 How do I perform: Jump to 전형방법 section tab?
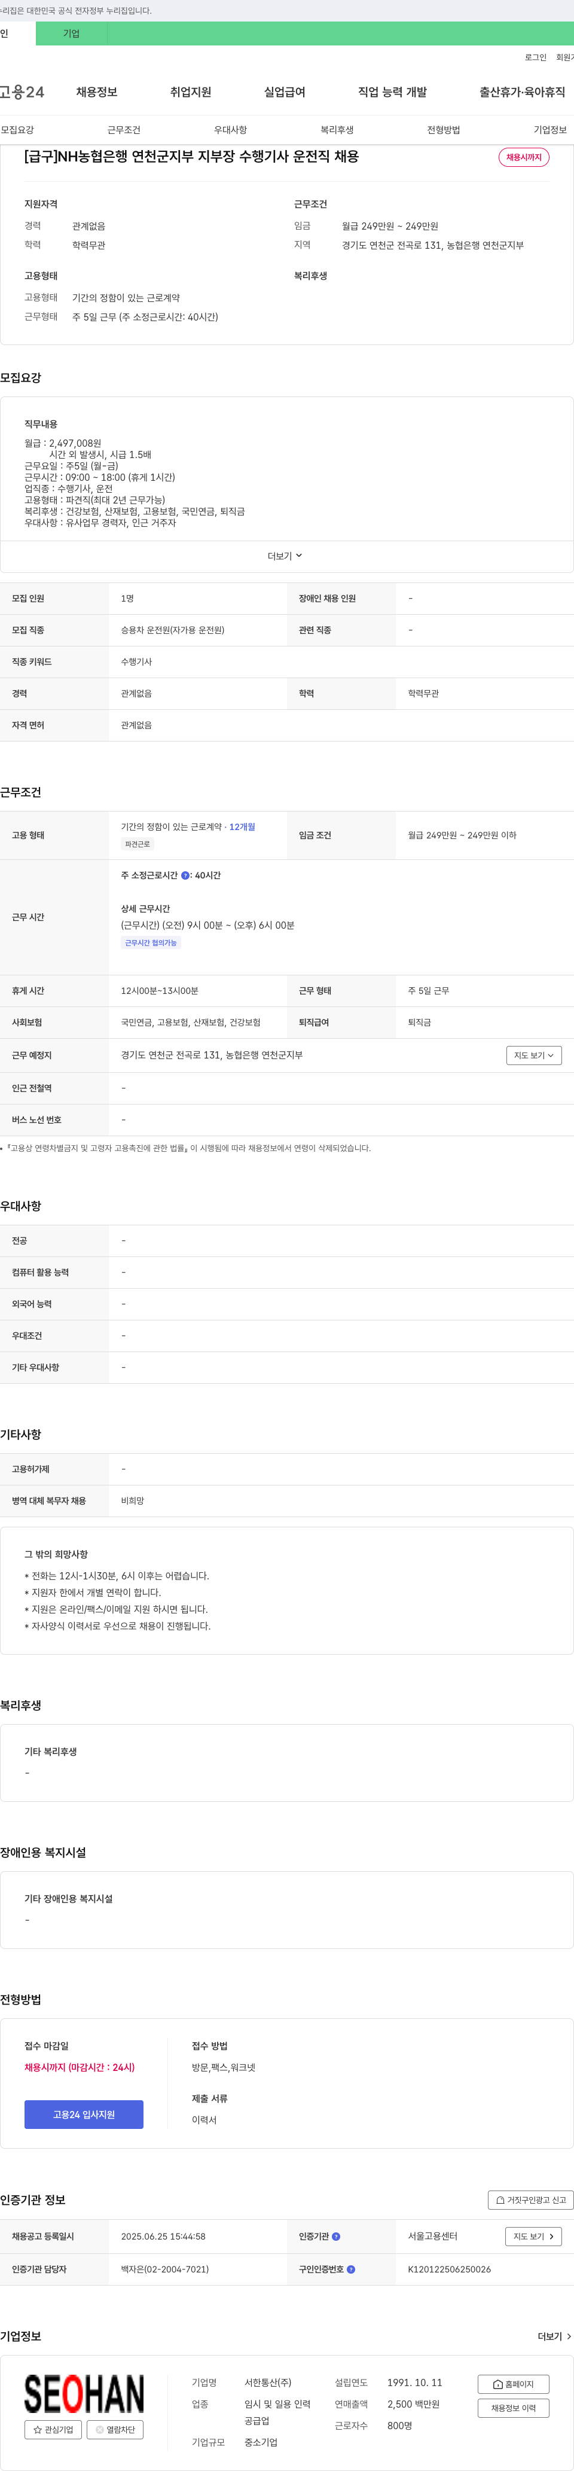pos(444,130)
